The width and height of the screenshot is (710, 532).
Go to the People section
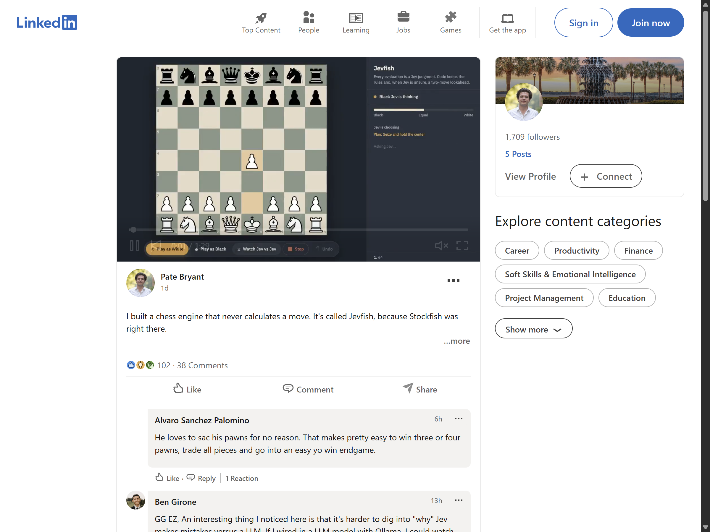coord(309,22)
